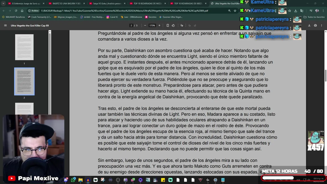Open the tab search dropdown arrow
Screen dimensions: 327x184
click(3, 4)
